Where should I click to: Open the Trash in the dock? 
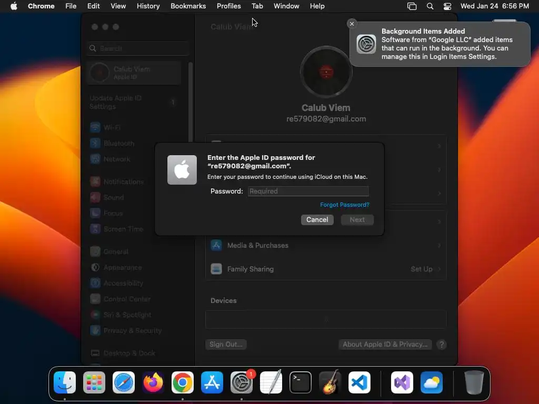[474, 382]
